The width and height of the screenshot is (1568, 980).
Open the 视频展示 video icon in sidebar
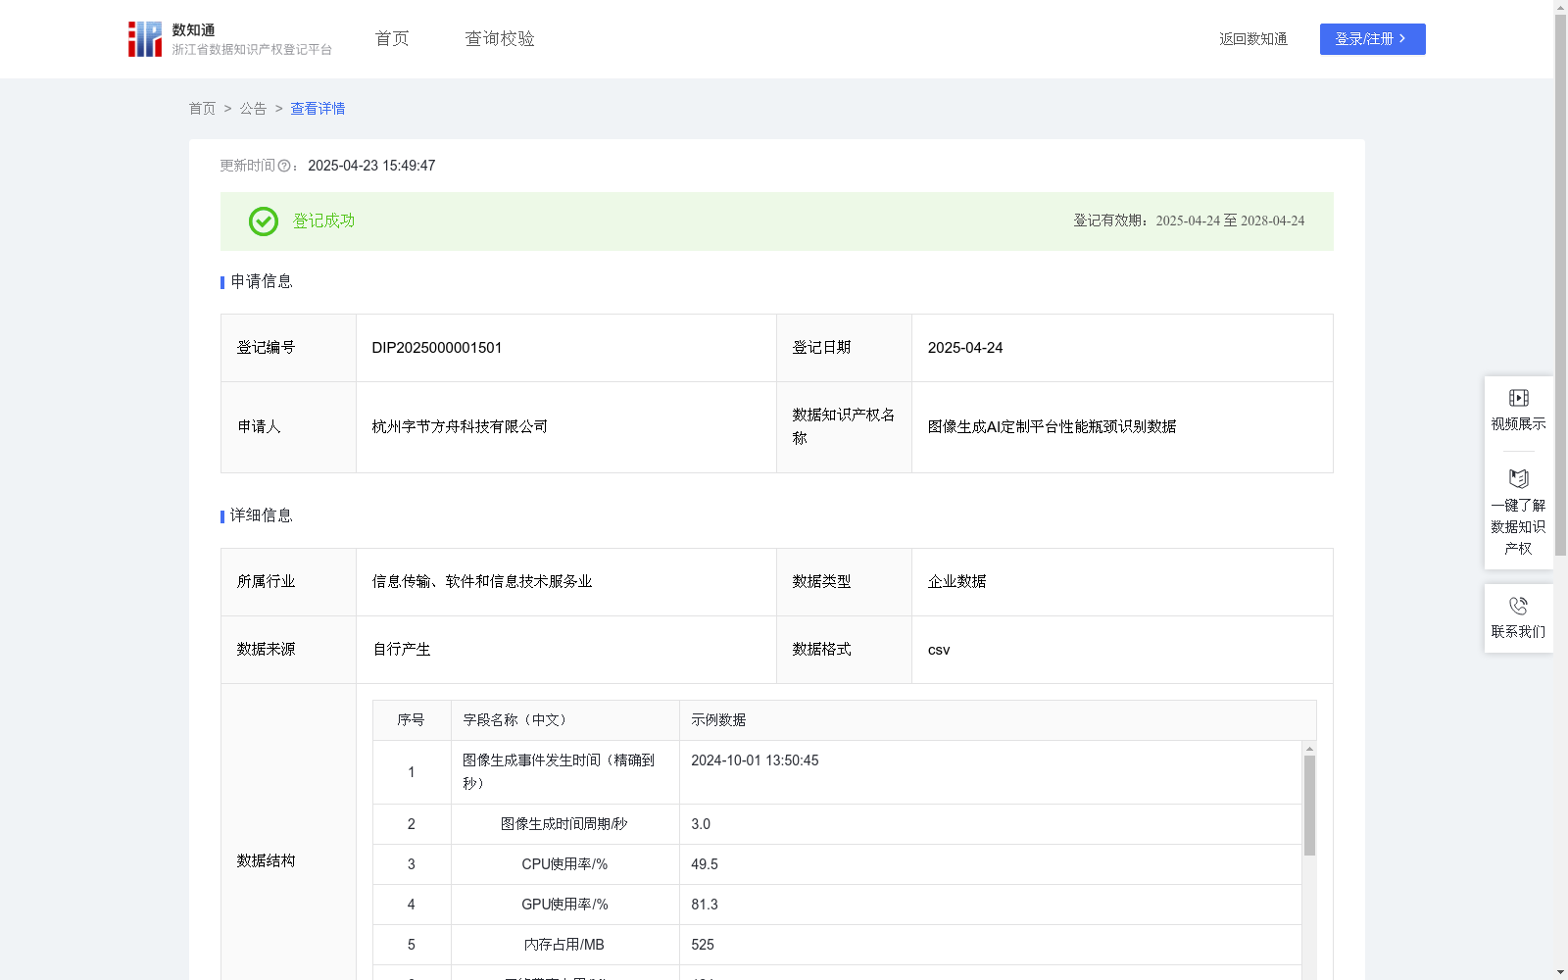pyautogui.click(x=1518, y=398)
